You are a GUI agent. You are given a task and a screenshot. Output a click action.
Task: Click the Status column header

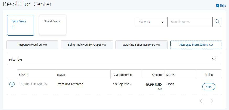coord(170,75)
